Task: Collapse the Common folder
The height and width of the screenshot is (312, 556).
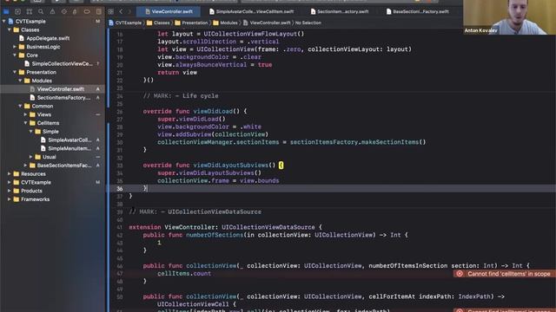Action: (x=20, y=106)
